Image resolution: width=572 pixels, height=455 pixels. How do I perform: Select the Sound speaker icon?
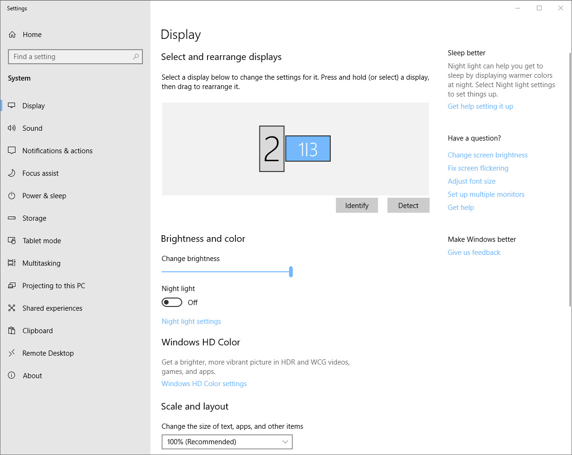pyautogui.click(x=12, y=128)
